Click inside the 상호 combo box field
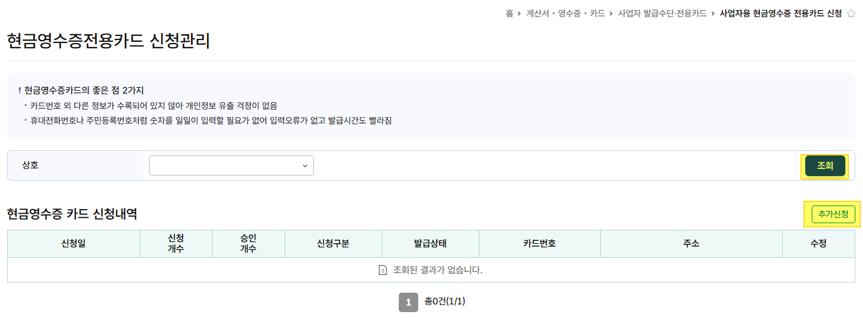This screenshot has width=863, height=318. pos(232,165)
